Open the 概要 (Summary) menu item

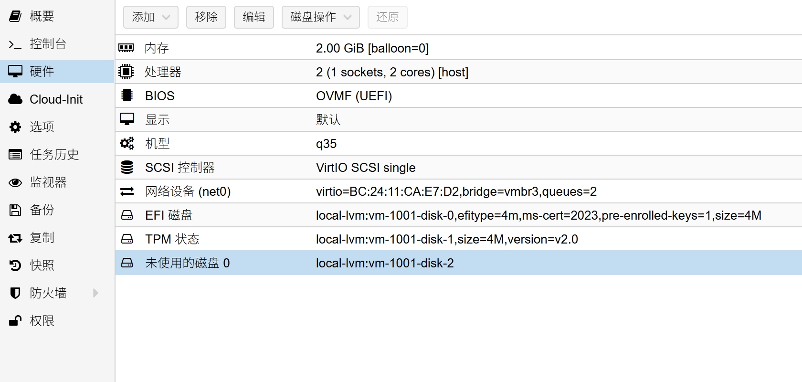click(42, 16)
